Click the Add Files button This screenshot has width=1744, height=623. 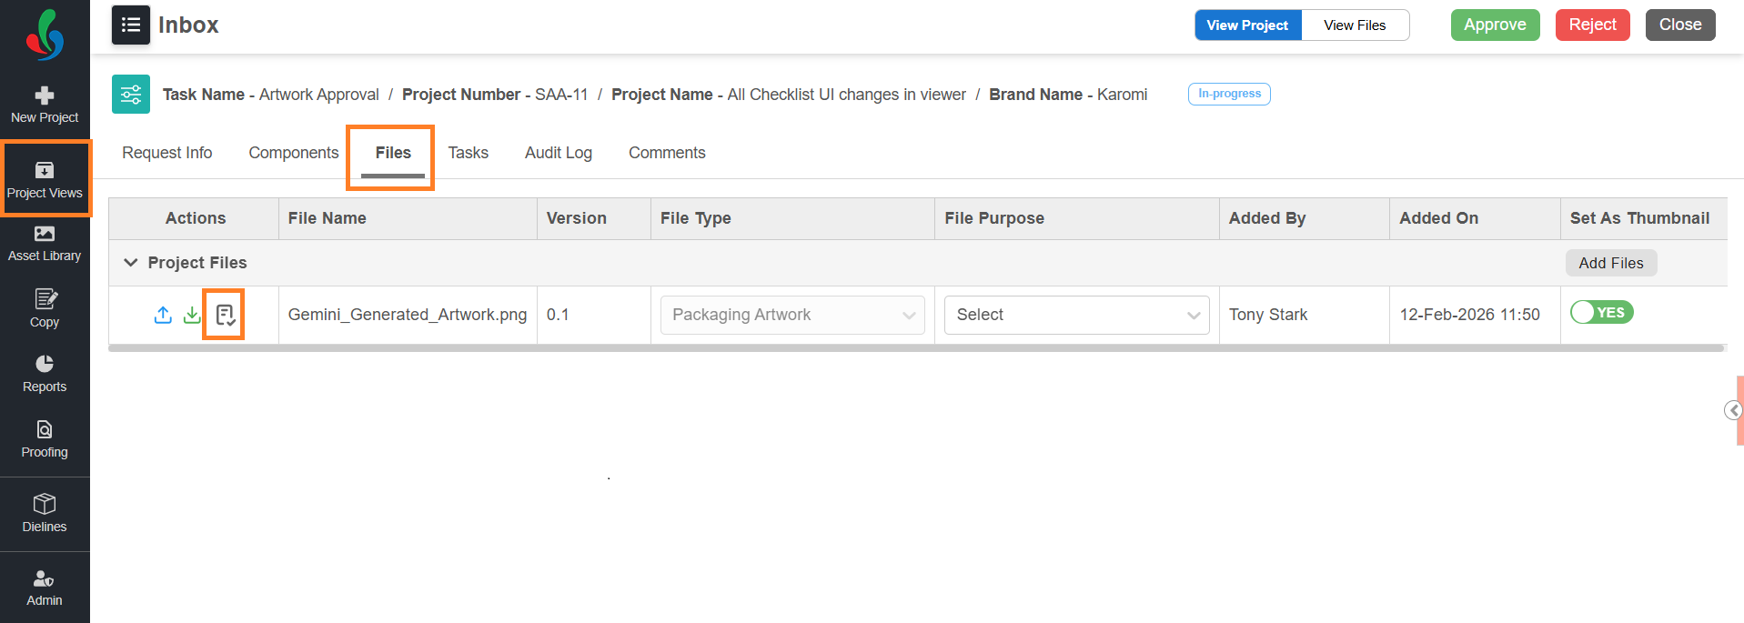(1610, 263)
